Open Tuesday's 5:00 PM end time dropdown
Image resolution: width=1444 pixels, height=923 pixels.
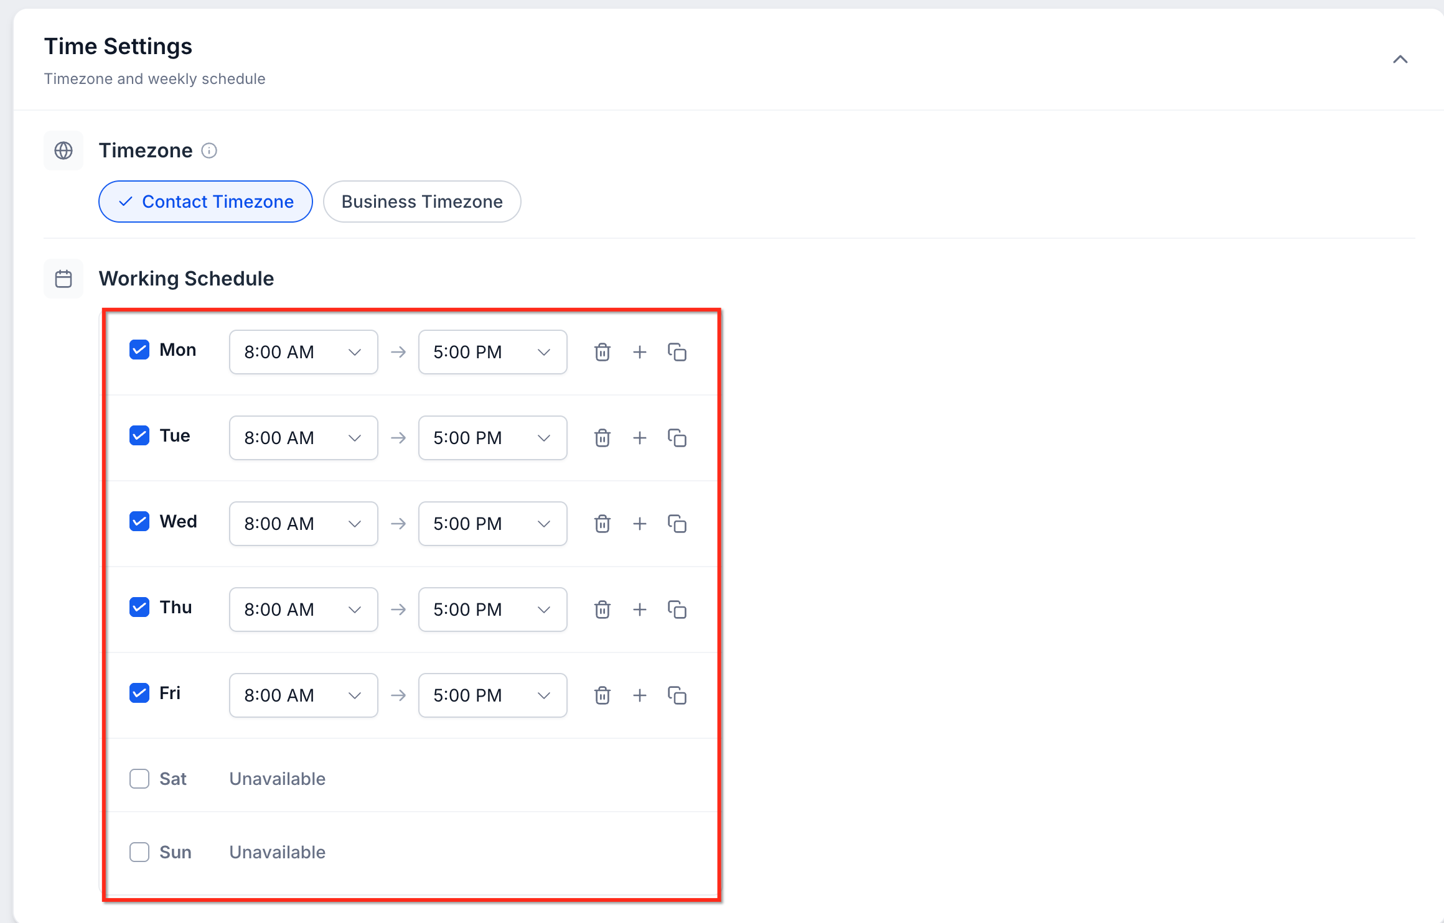tap(493, 438)
